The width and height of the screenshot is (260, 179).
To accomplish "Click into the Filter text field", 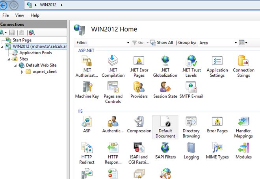I will 108,43.
